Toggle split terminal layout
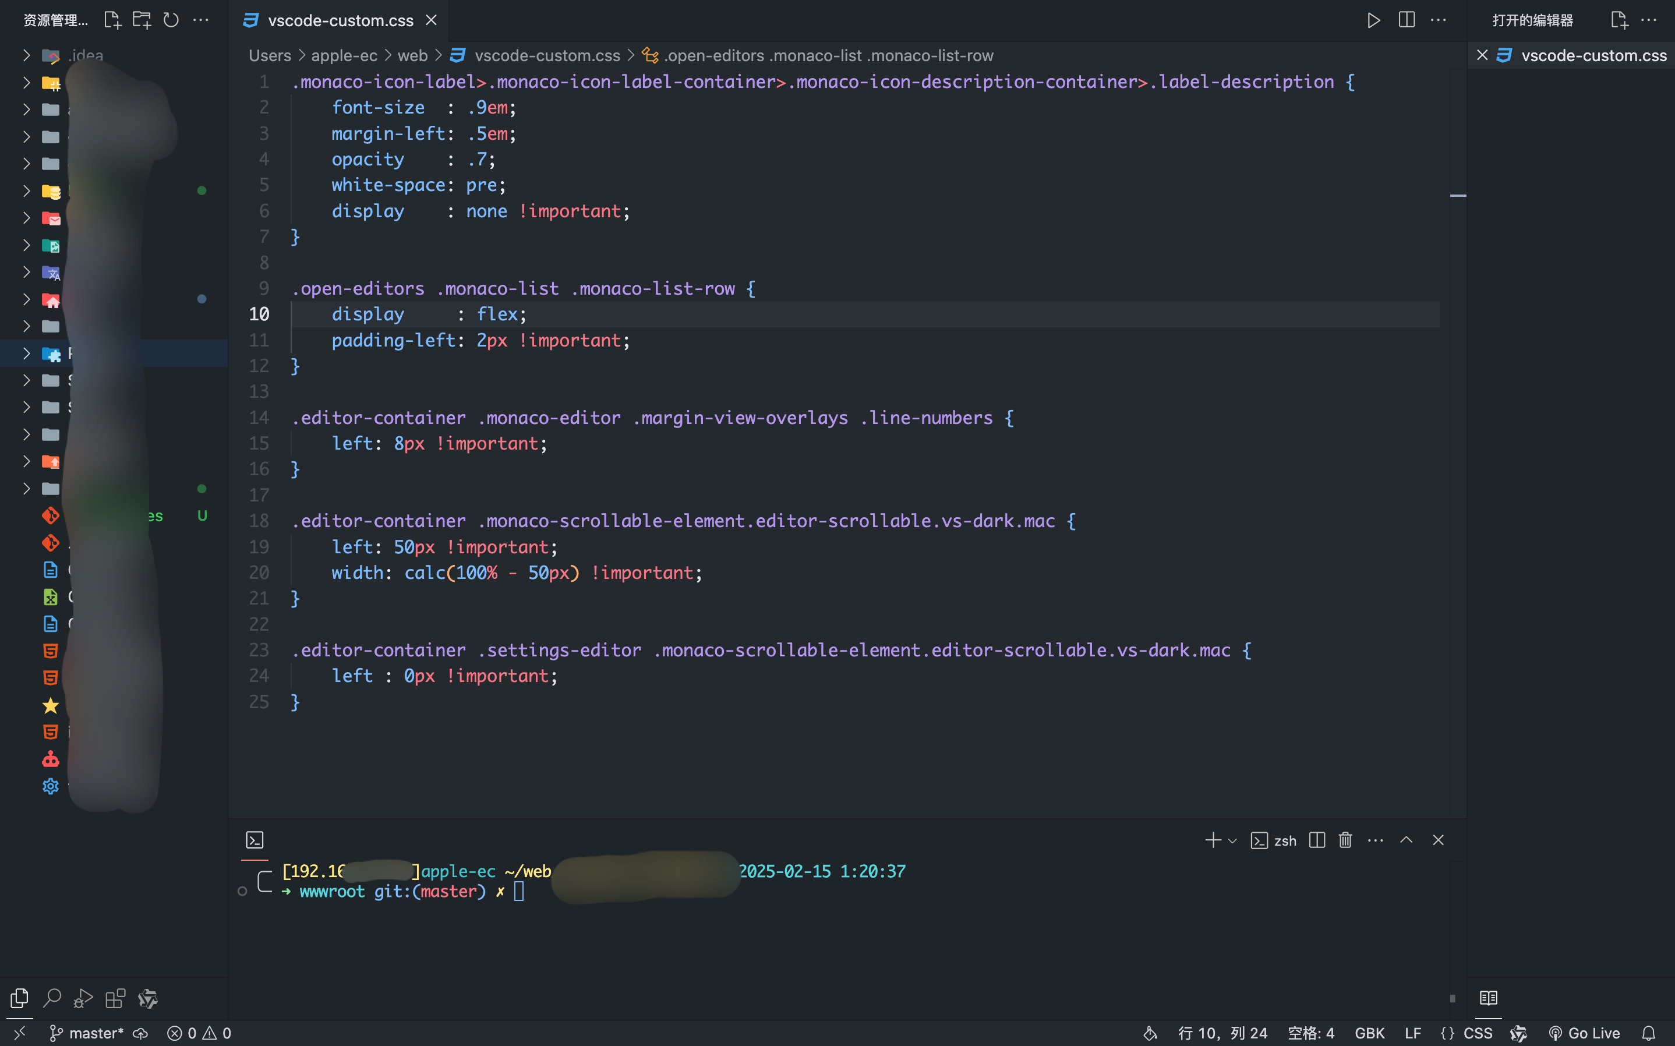 (1317, 840)
